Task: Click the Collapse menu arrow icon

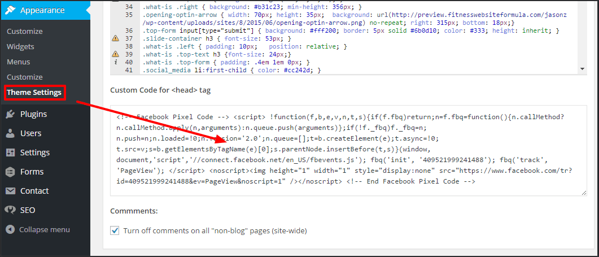Action: tap(11, 229)
